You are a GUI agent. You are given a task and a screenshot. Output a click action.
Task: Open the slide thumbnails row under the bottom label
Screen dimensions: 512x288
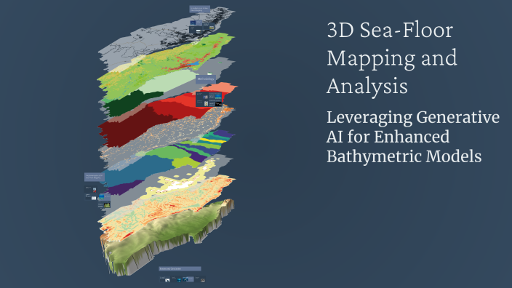pos(183,279)
